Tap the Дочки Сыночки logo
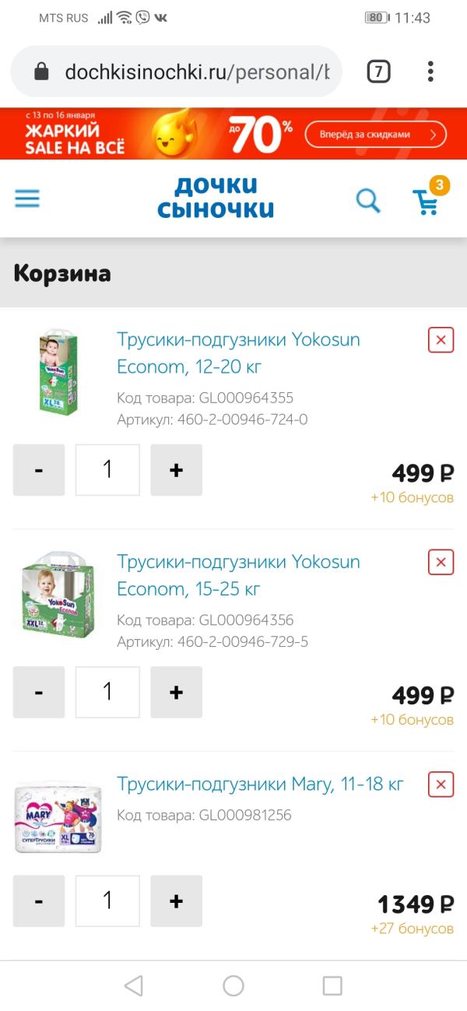The width and height of the screenshot is (467, 1011). [216, 198]
